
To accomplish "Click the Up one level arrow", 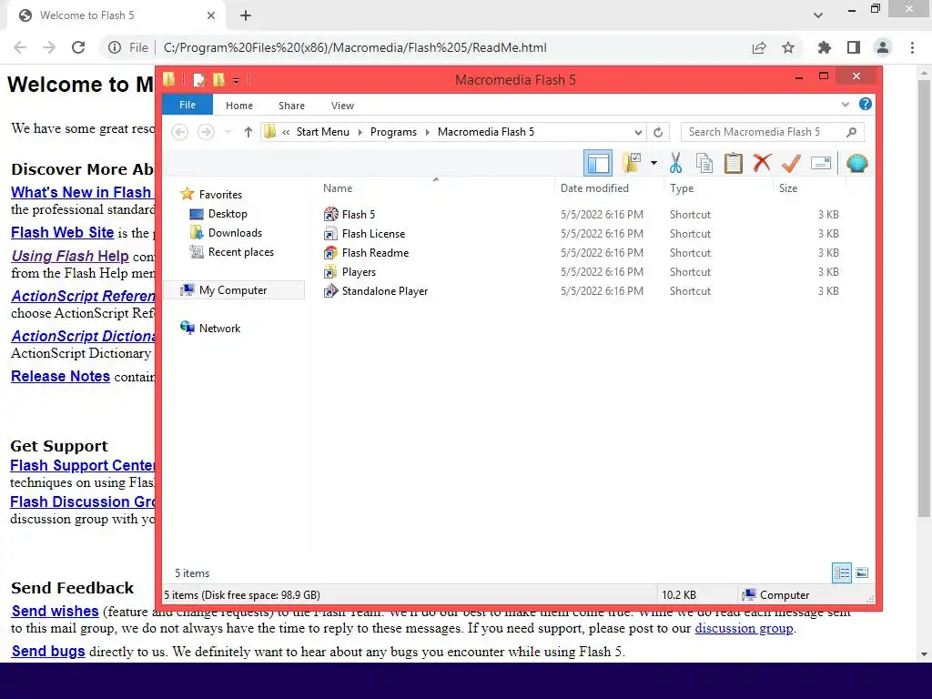I will click(248, 132).
